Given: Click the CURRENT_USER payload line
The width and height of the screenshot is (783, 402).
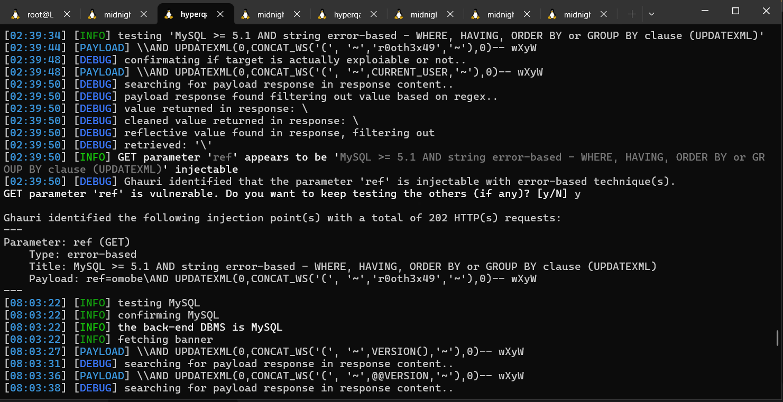Looking at the screenshot, I should click(x=273, y=72).
